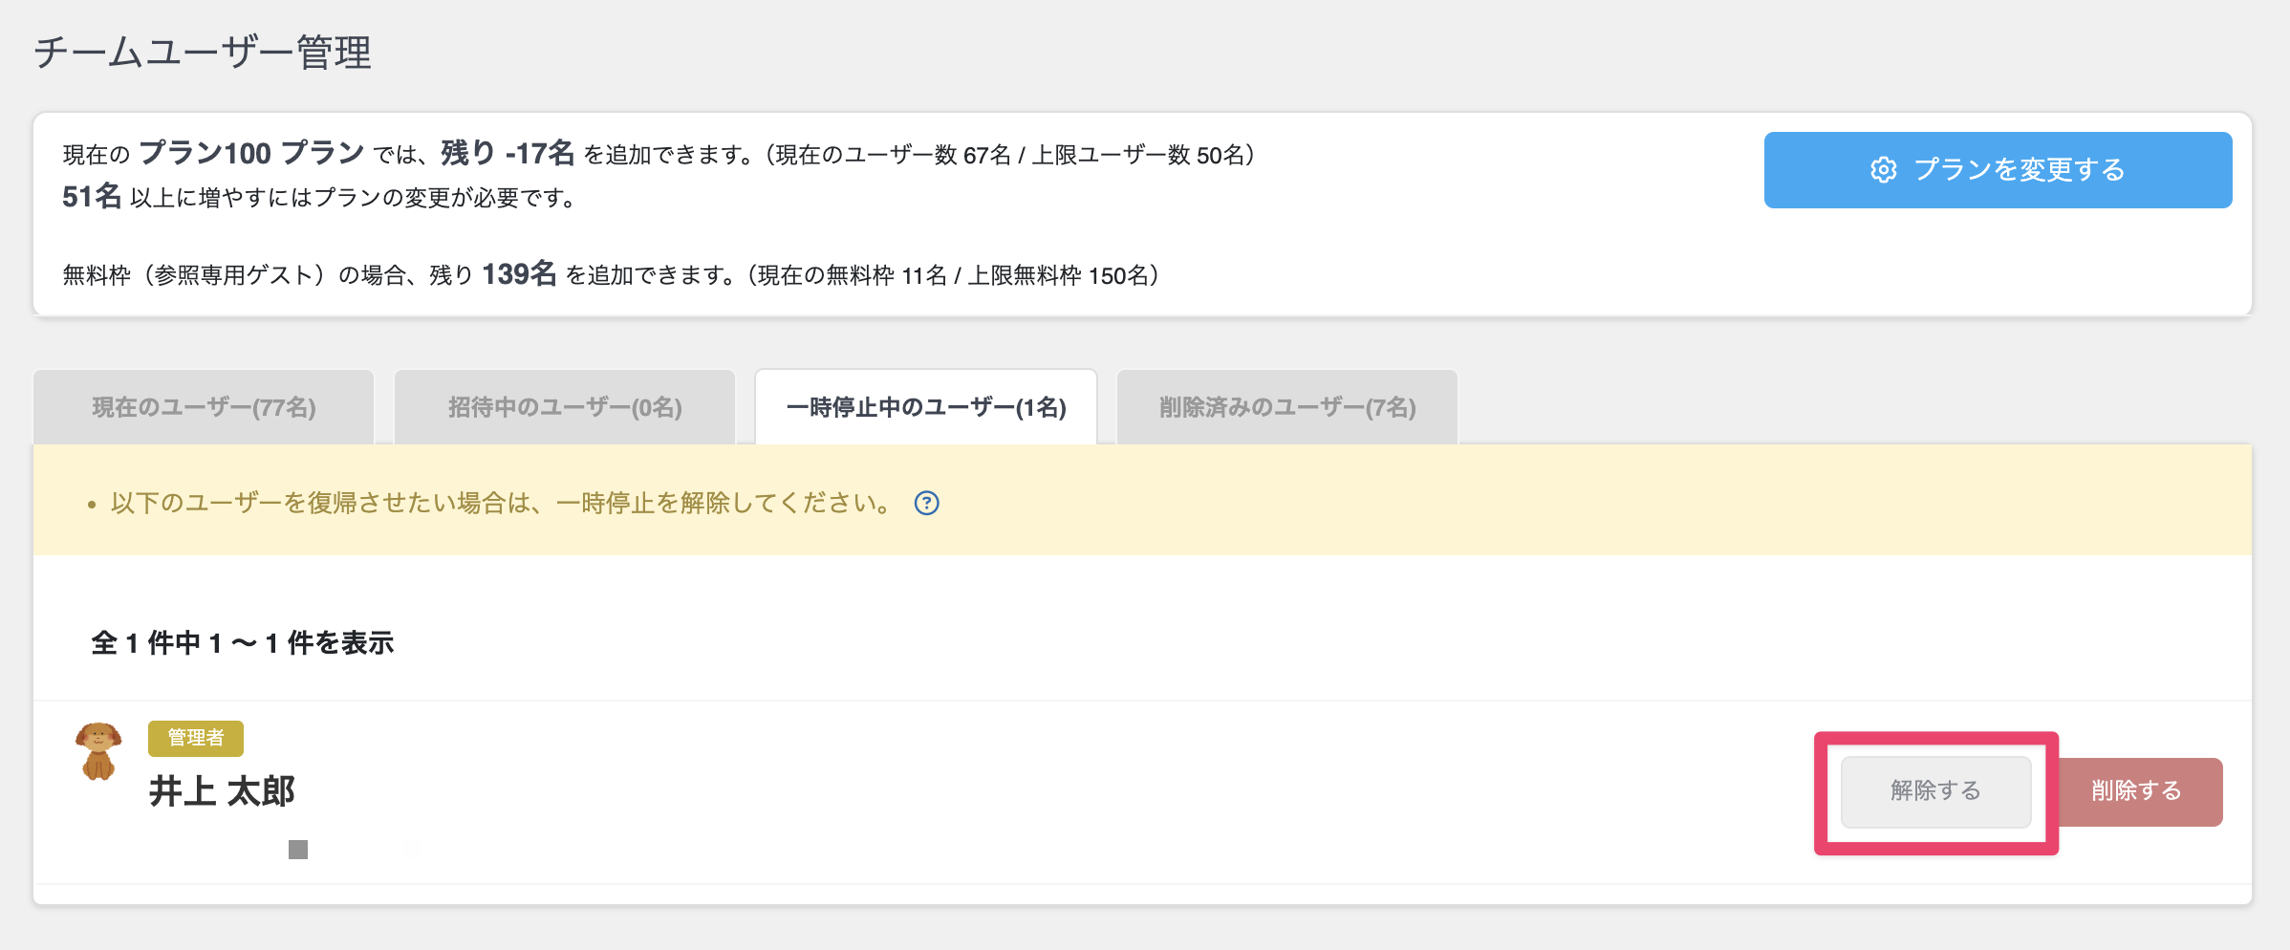
Task: Open the user name 井上 太郎
Action: [x=222, y=791]
